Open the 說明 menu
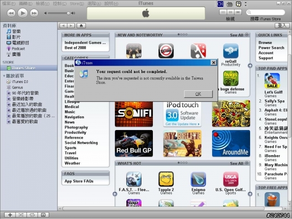 pyautogui.click(x=111, y=3)
